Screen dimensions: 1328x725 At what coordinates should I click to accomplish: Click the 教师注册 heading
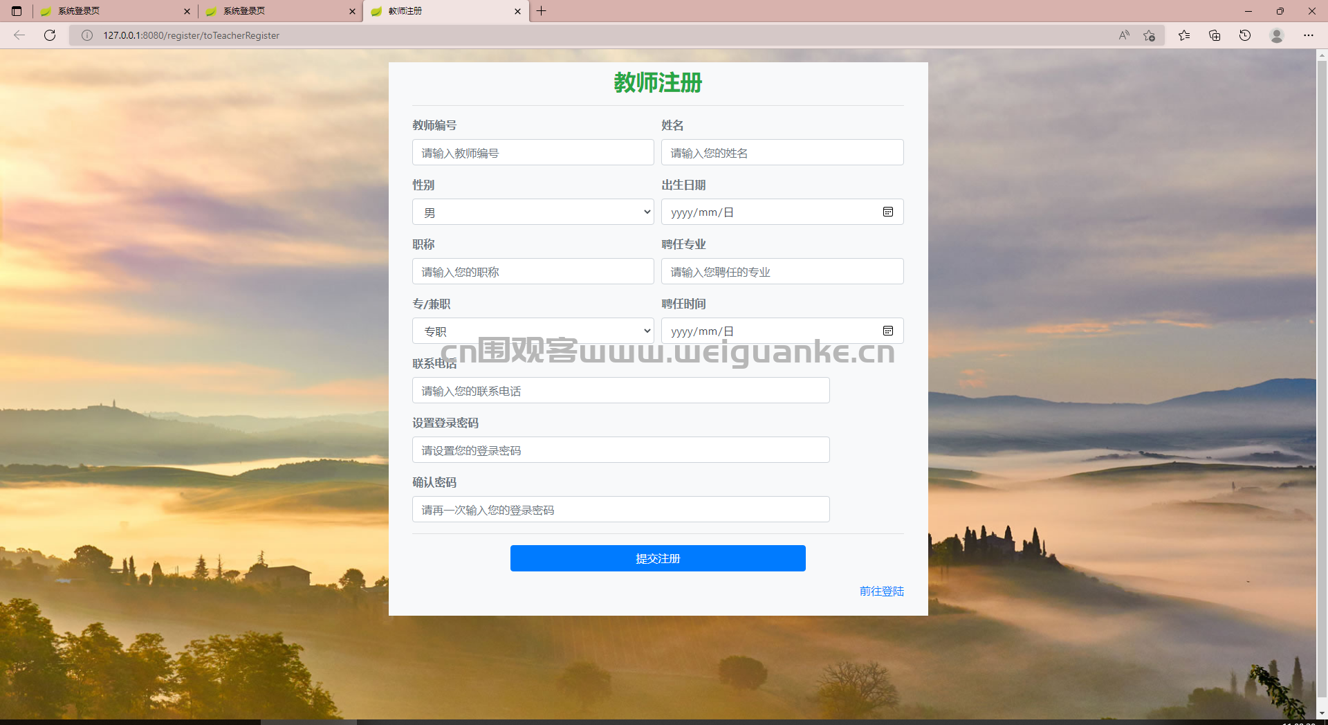(x=658, y=82)
